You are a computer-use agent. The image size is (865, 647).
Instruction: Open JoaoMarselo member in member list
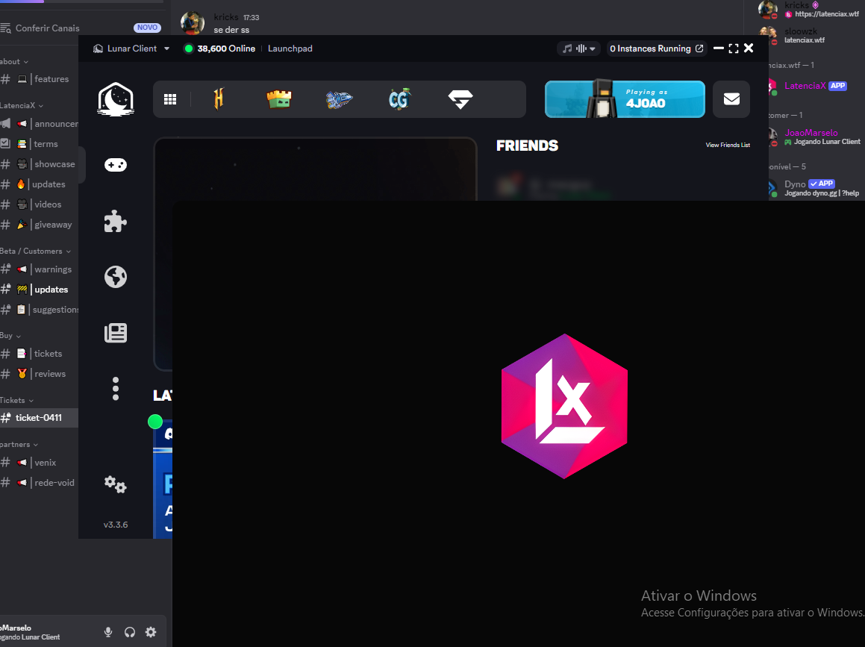815,137
